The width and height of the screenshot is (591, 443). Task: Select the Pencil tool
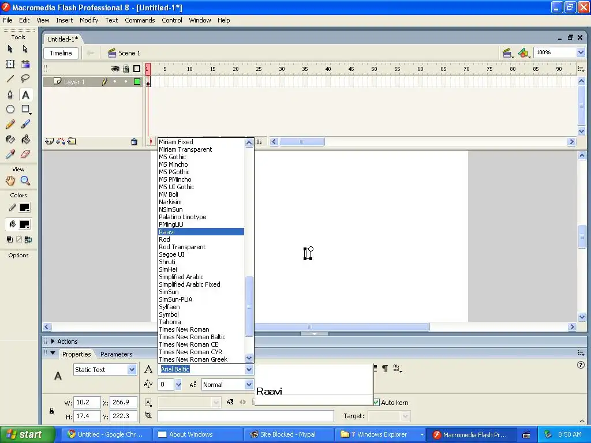(x=10, y=125)
